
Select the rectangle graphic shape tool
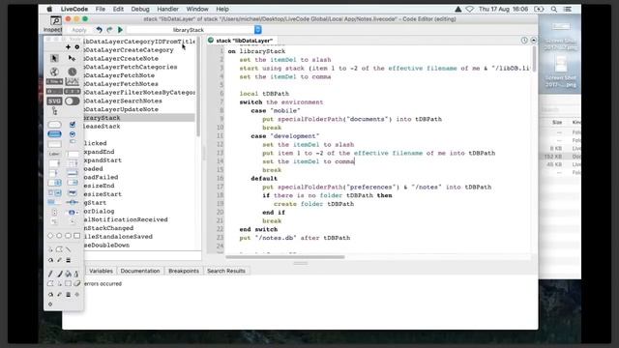pos(77,236)
